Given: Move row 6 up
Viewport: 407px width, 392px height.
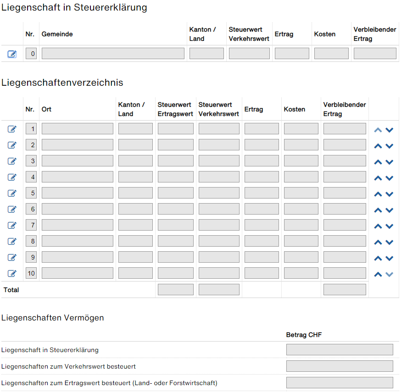Looking at the screenshot, I should pos(378,210).
